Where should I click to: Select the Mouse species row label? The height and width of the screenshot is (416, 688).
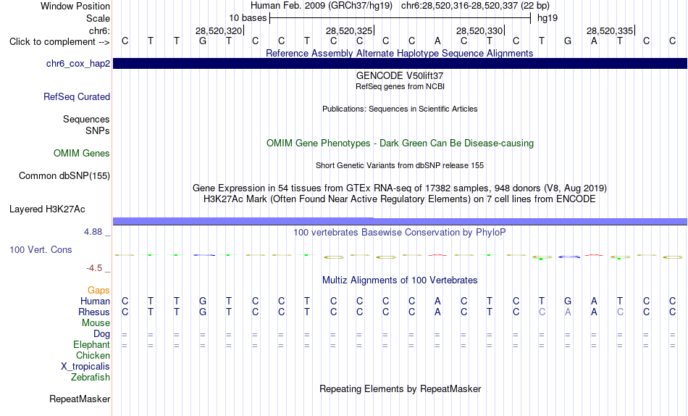(96, 323)
